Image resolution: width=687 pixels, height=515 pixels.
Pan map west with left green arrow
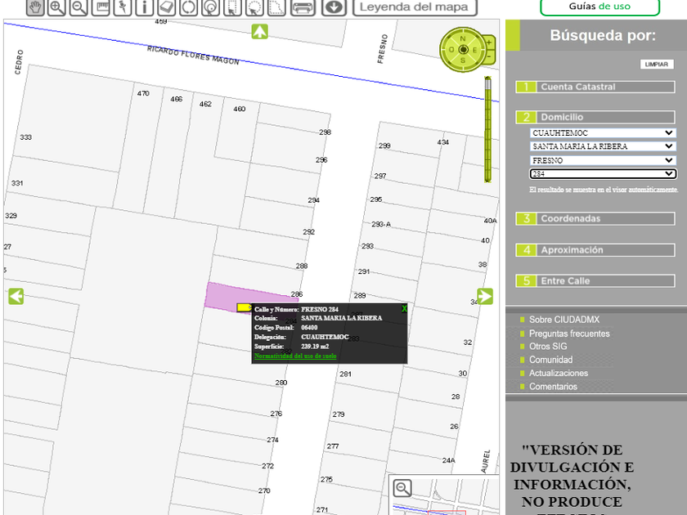[16, 296]
